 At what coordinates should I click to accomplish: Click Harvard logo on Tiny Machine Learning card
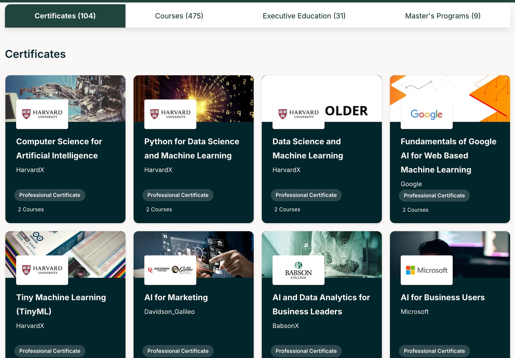point(42,270)
